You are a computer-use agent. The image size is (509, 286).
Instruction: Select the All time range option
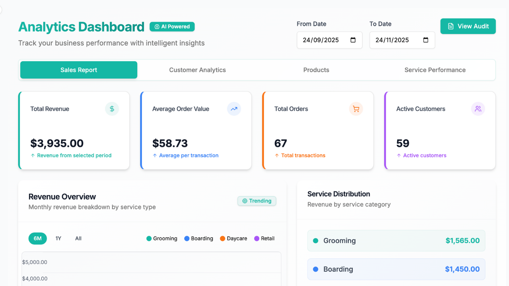[78, 238]
